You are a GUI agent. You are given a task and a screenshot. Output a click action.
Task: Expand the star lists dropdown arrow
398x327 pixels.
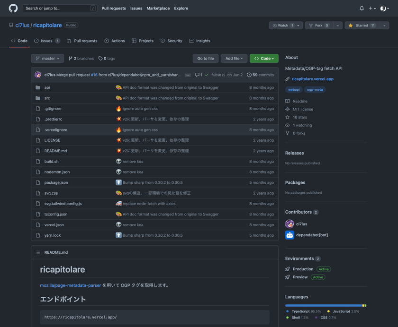point(384,26)
